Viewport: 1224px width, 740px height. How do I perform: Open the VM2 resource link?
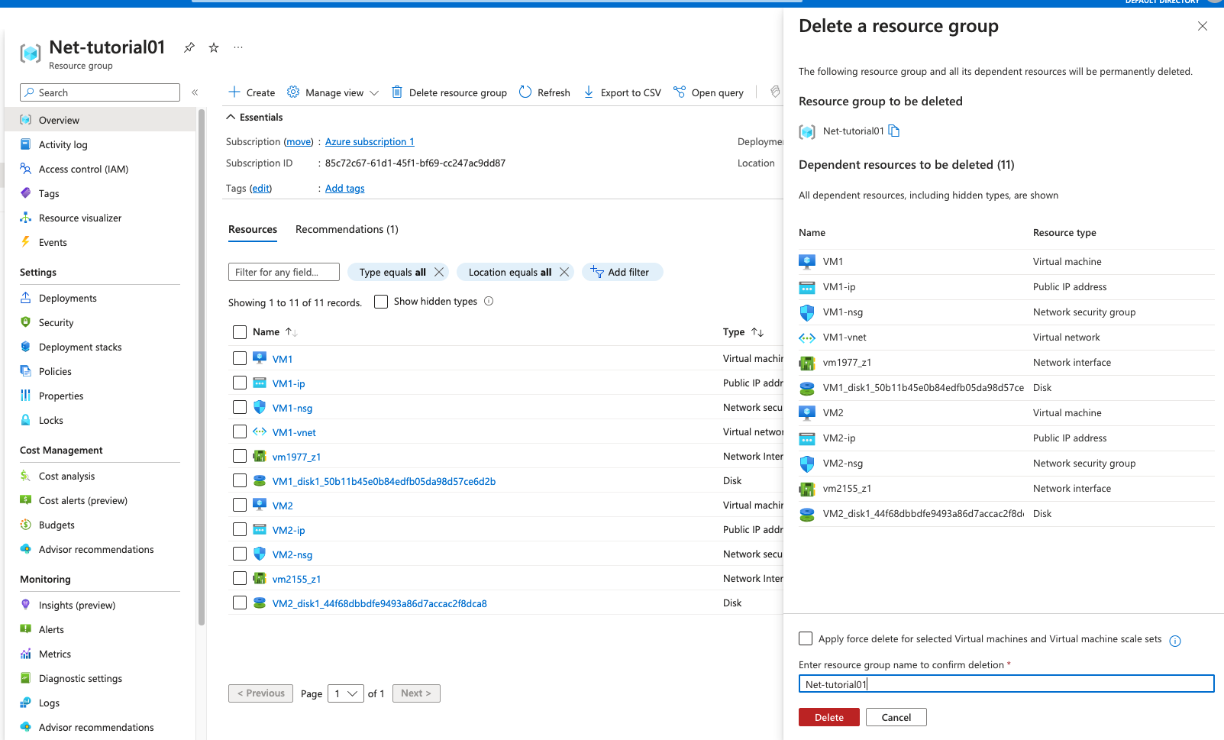[x=283, y=506]
